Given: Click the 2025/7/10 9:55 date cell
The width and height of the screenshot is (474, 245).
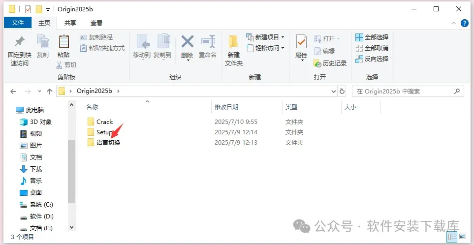Looking at the screenshot, I should point(236,122).
